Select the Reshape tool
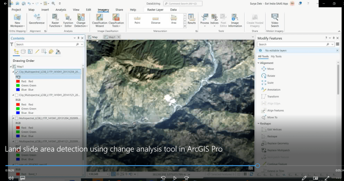The width and height of the screenshot is (344, 181). [269, 136]
